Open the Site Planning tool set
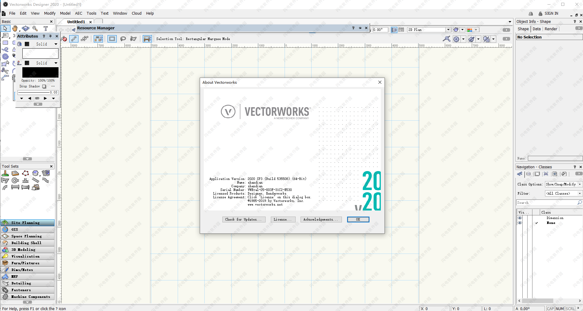The image size is (583, 311). pyautogui.click(x=28, y=223)
